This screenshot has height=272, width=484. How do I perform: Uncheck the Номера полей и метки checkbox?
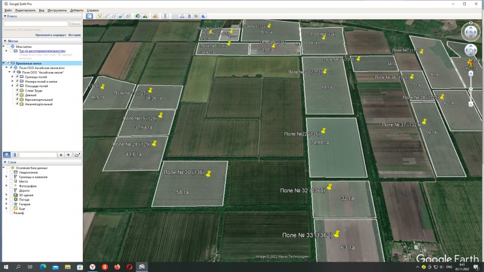tap(18, 82)
